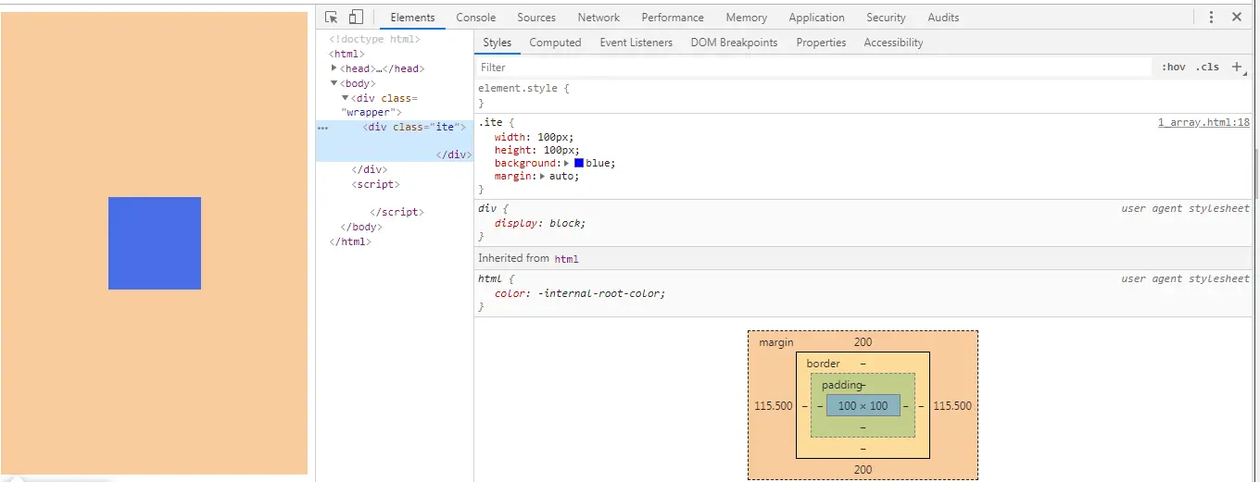Image resolution: width=1260 pixels, height=482 pixels.
Task: Open the Performance tab
Action: pyautogui.click(x=673, y=18)
